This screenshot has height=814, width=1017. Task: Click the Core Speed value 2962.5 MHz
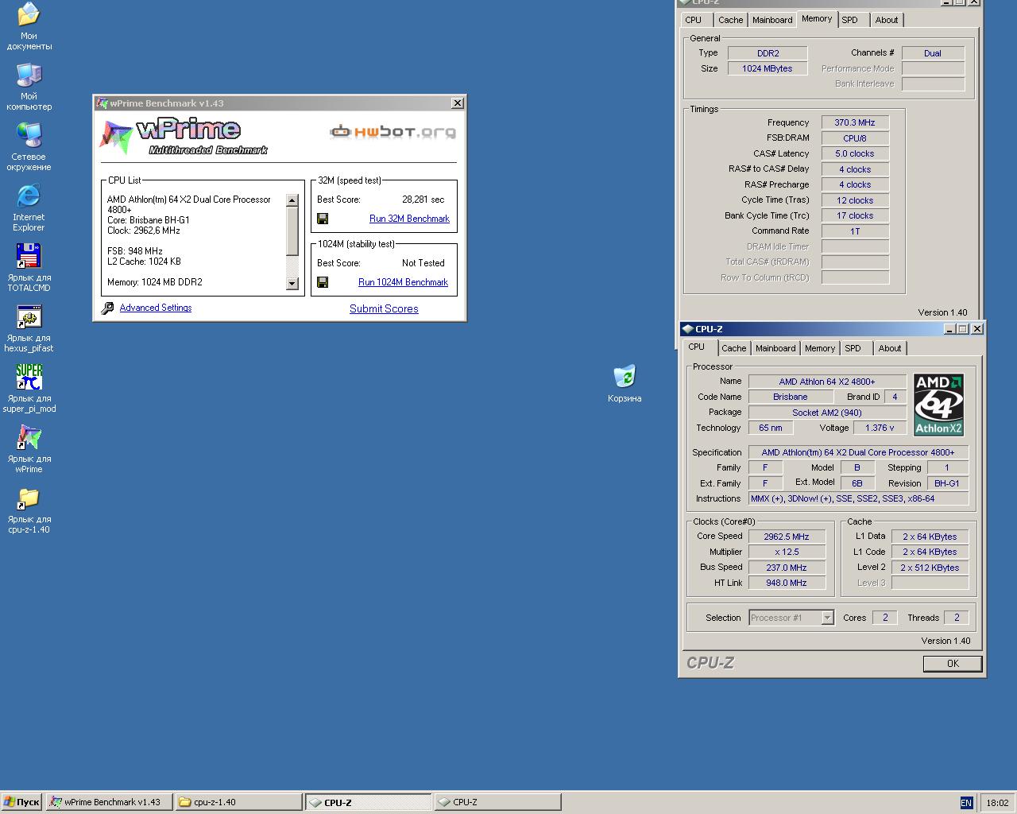click(786, 537)
